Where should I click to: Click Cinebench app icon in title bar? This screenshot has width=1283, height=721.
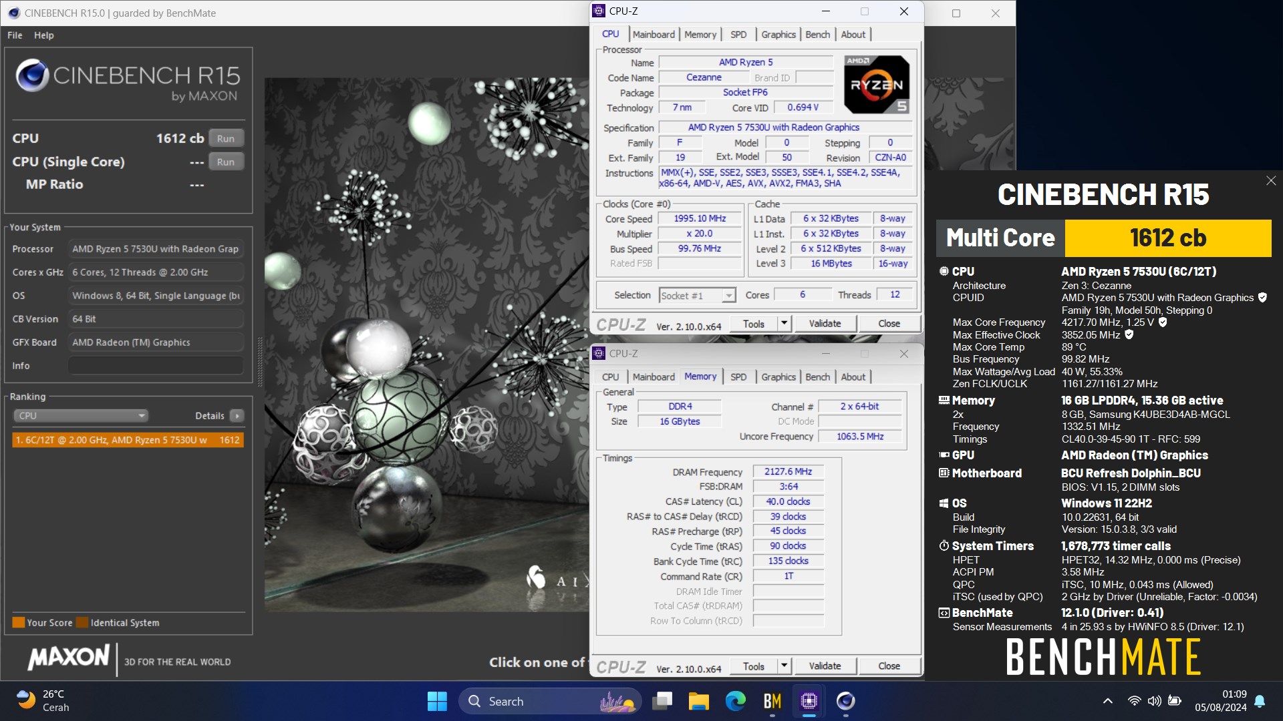[14, 13]
